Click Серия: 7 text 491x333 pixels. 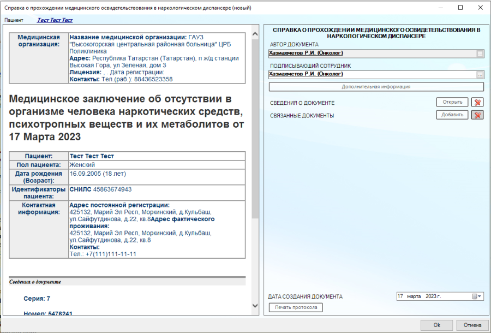(x=37, y=299)
